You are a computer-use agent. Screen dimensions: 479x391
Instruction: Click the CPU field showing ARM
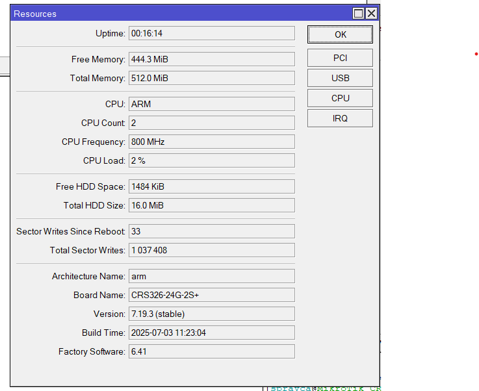point(212,104)
